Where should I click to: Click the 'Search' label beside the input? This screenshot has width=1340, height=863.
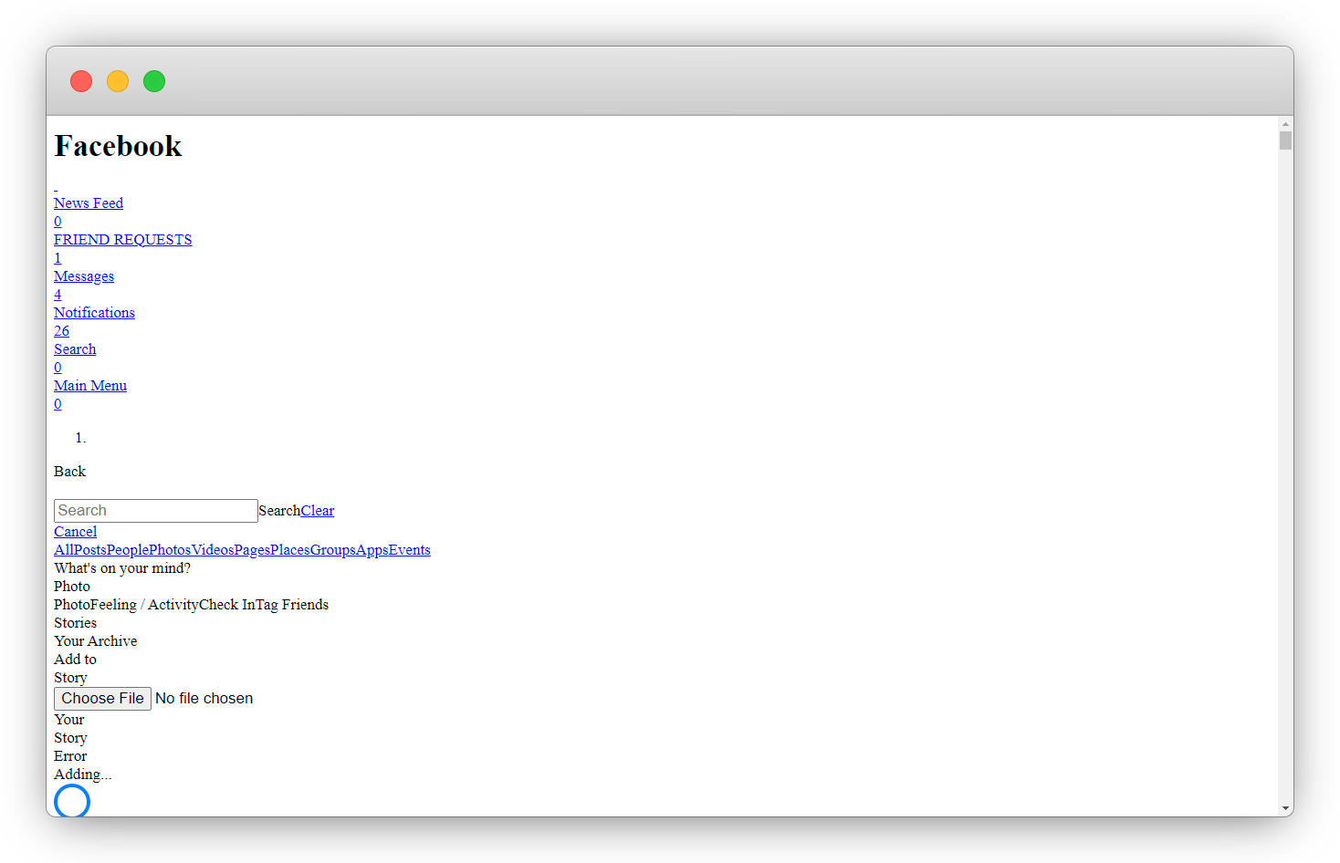tap(279, 511)
